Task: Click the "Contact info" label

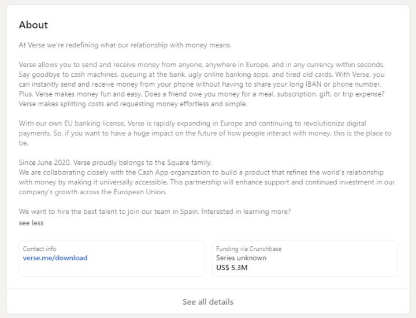Action: [x=40, y=249]
